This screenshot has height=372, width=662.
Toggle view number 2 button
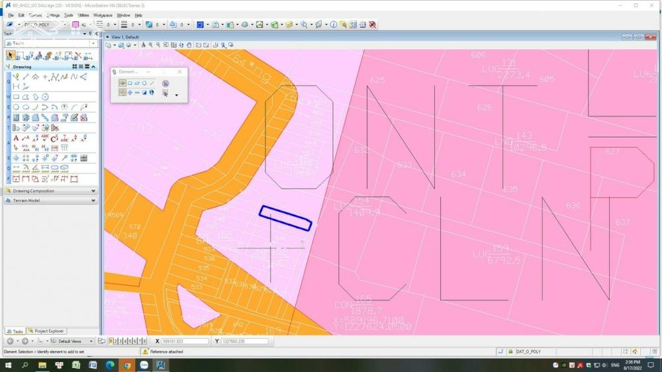pyautogui.click(x=115, y=342)
